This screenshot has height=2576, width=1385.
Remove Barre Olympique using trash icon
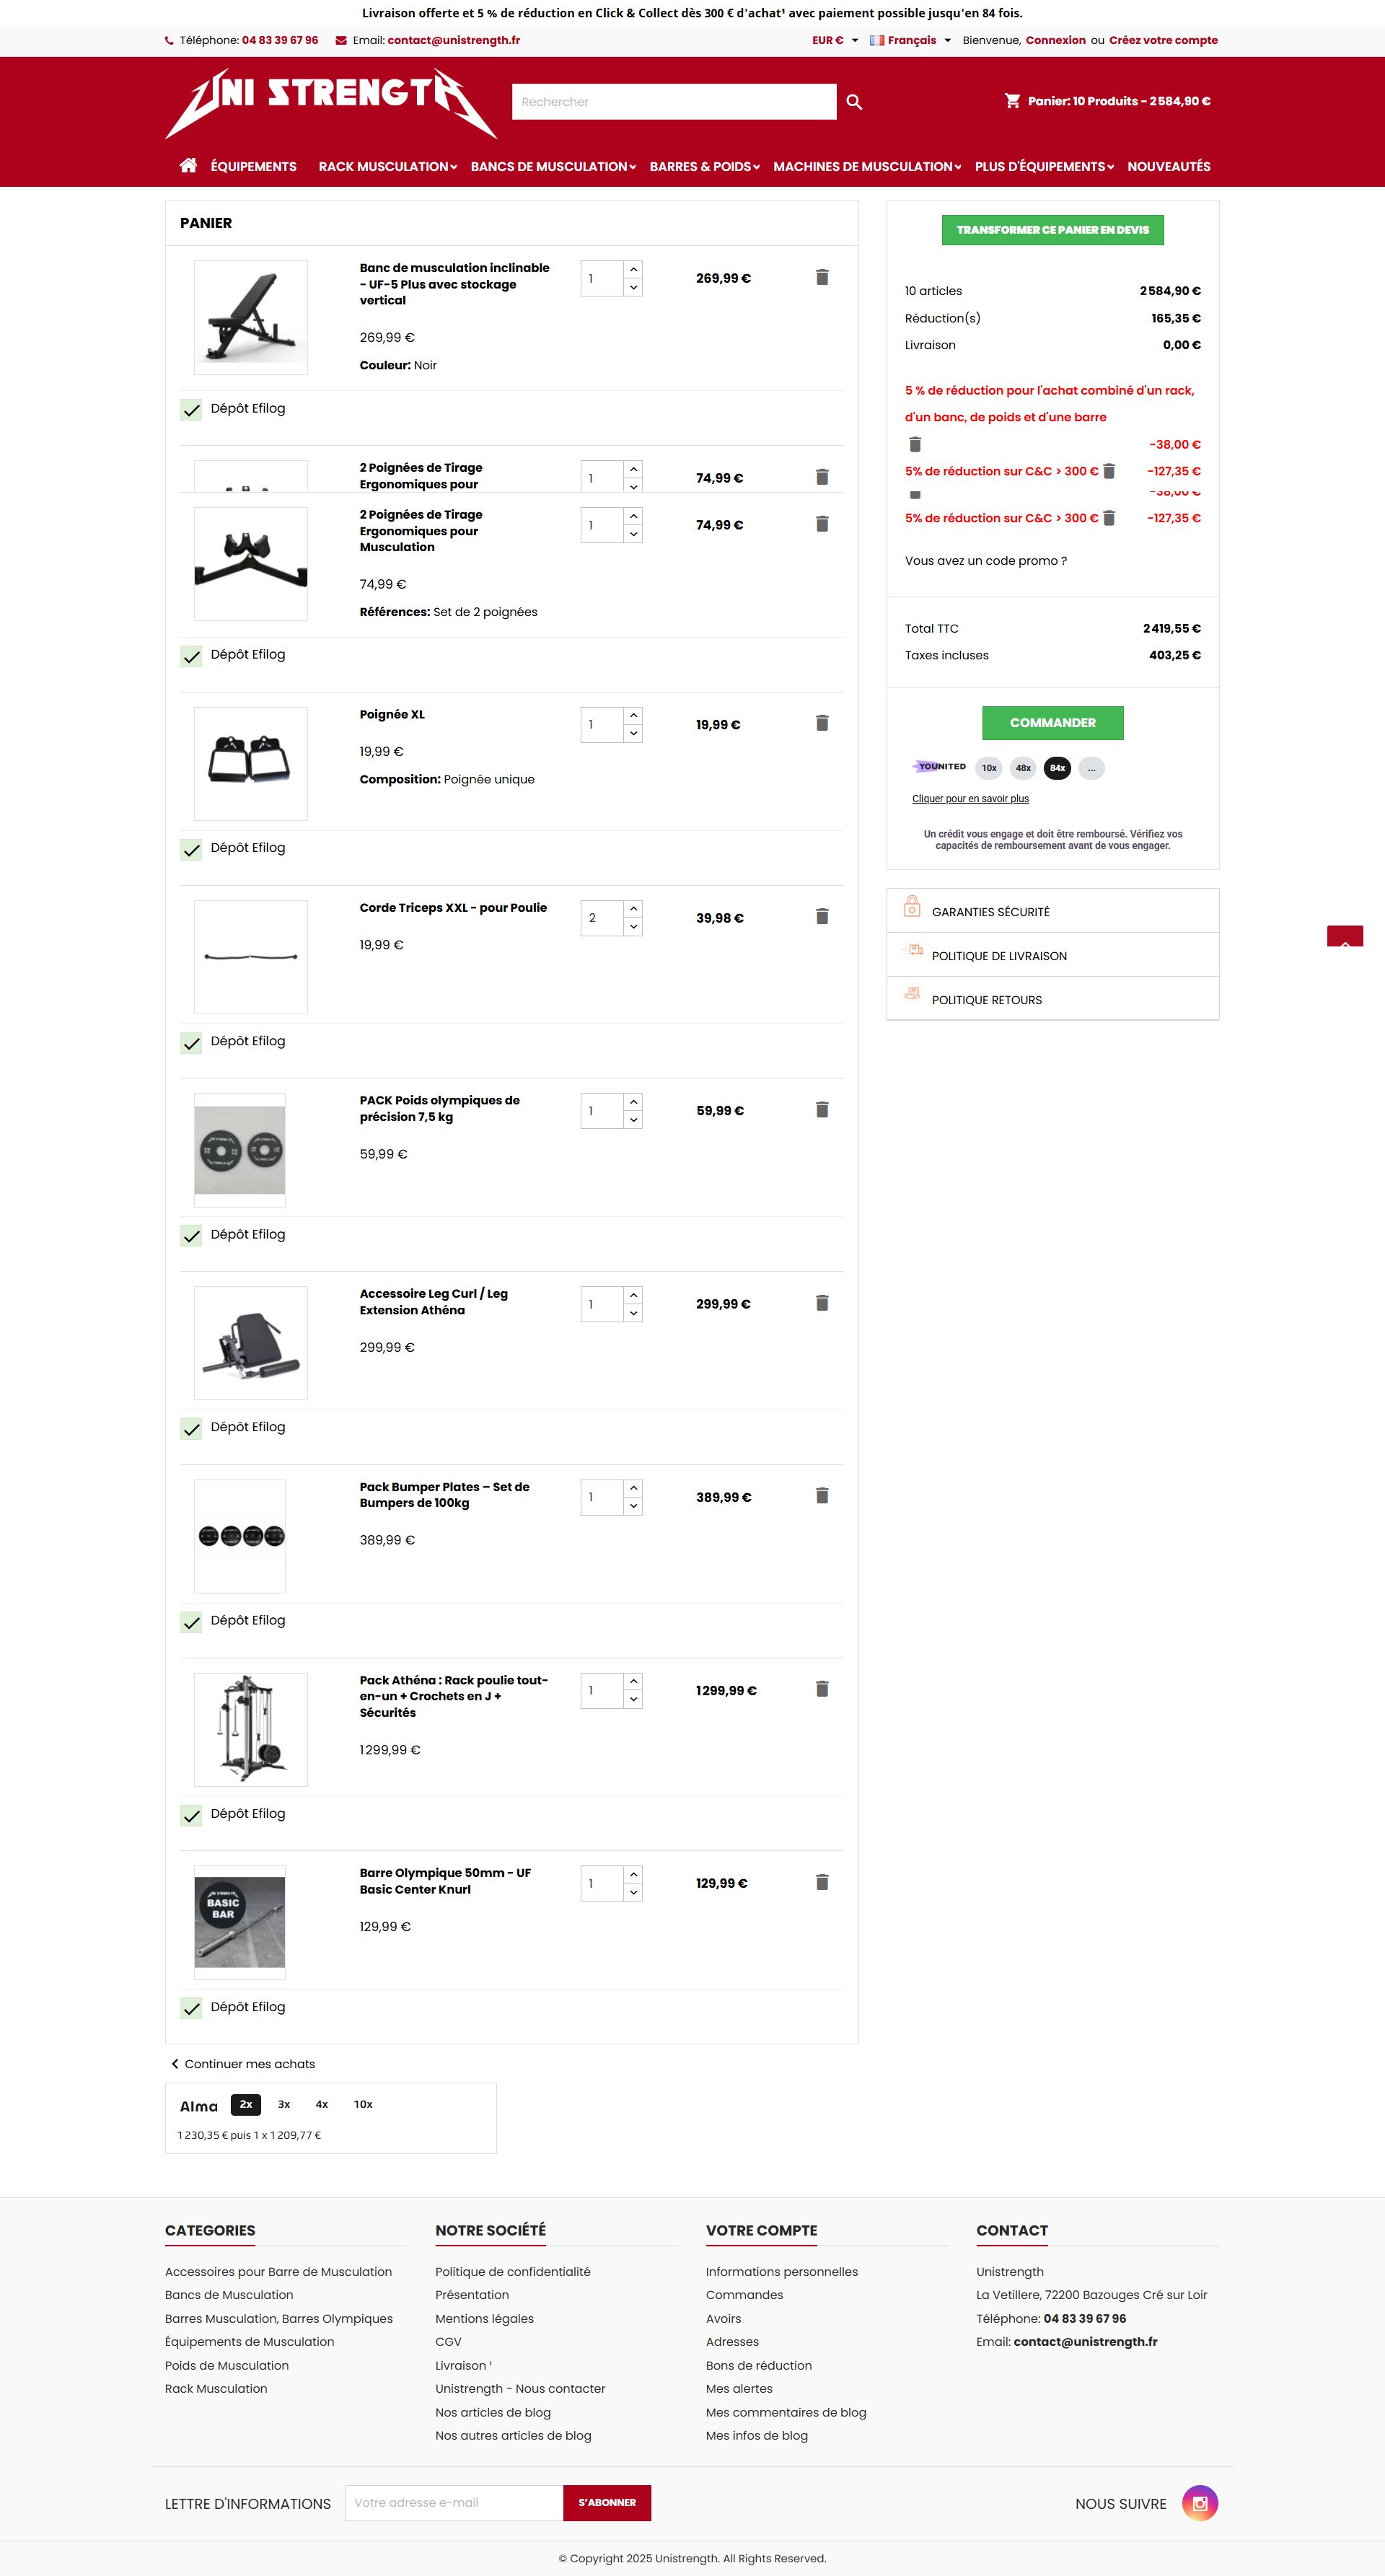[822, 1882]
